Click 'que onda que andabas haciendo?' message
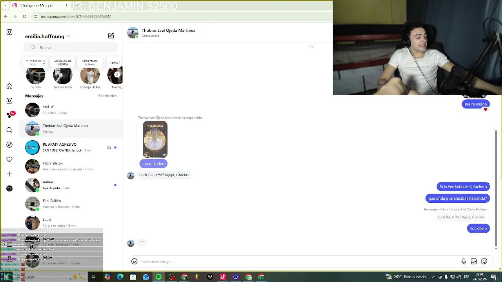Viewport: 502px width, 282px height. 457,198
